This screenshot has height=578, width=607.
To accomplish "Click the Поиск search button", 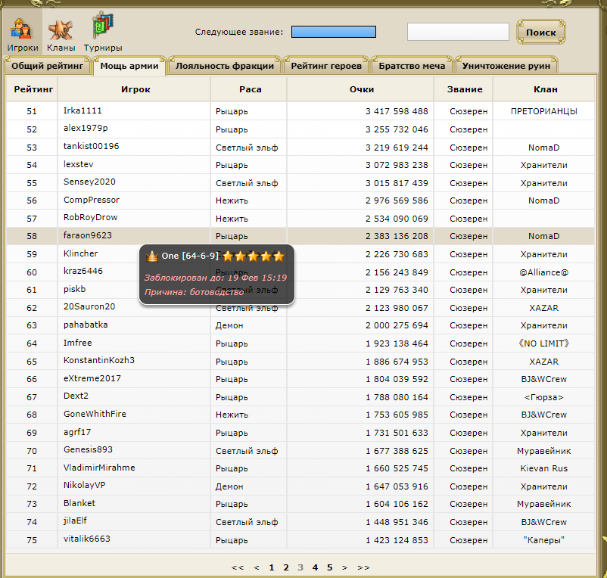I will click(540, 33).
